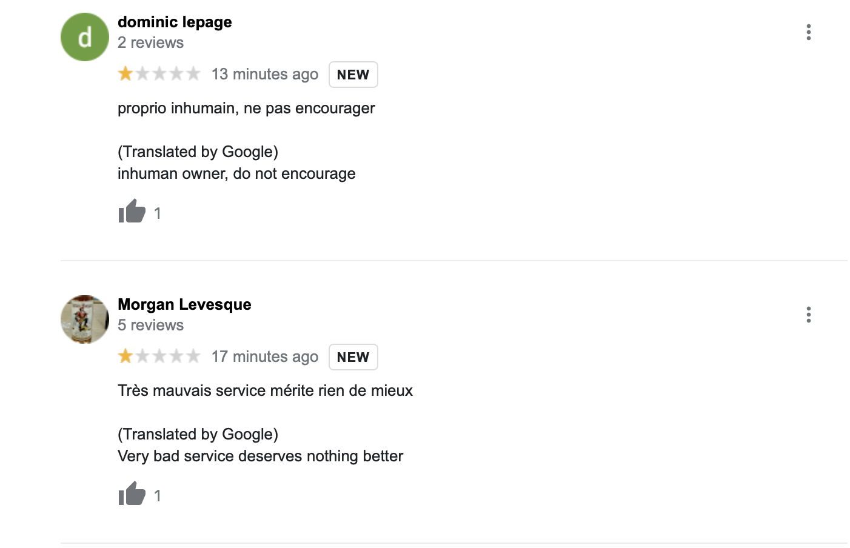Open the options menu for Morgan Levesque's review
Screen dimensions: 850x548
click(808, 315)
